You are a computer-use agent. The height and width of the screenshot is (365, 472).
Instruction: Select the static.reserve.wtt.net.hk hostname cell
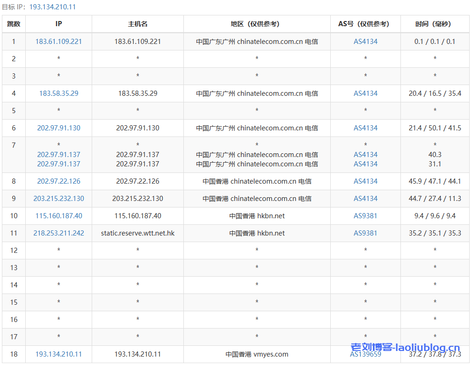tap(138, 233)
